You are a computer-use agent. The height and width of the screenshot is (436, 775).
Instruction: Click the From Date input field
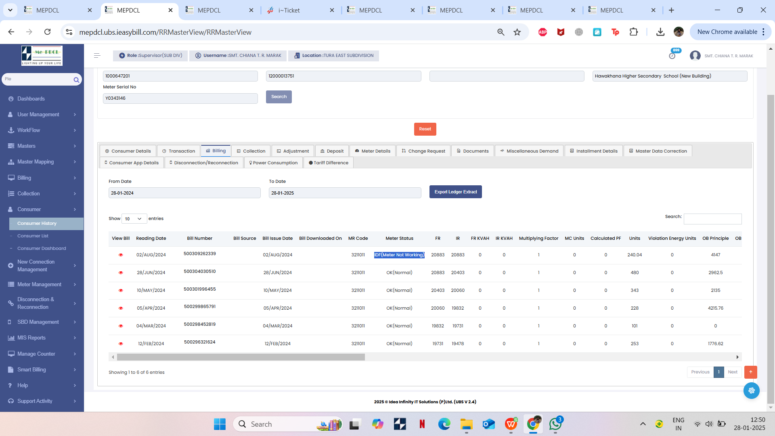pos(184,193)
